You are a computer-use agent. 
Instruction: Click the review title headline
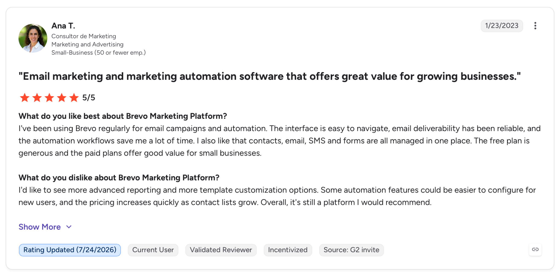(270, 76)
